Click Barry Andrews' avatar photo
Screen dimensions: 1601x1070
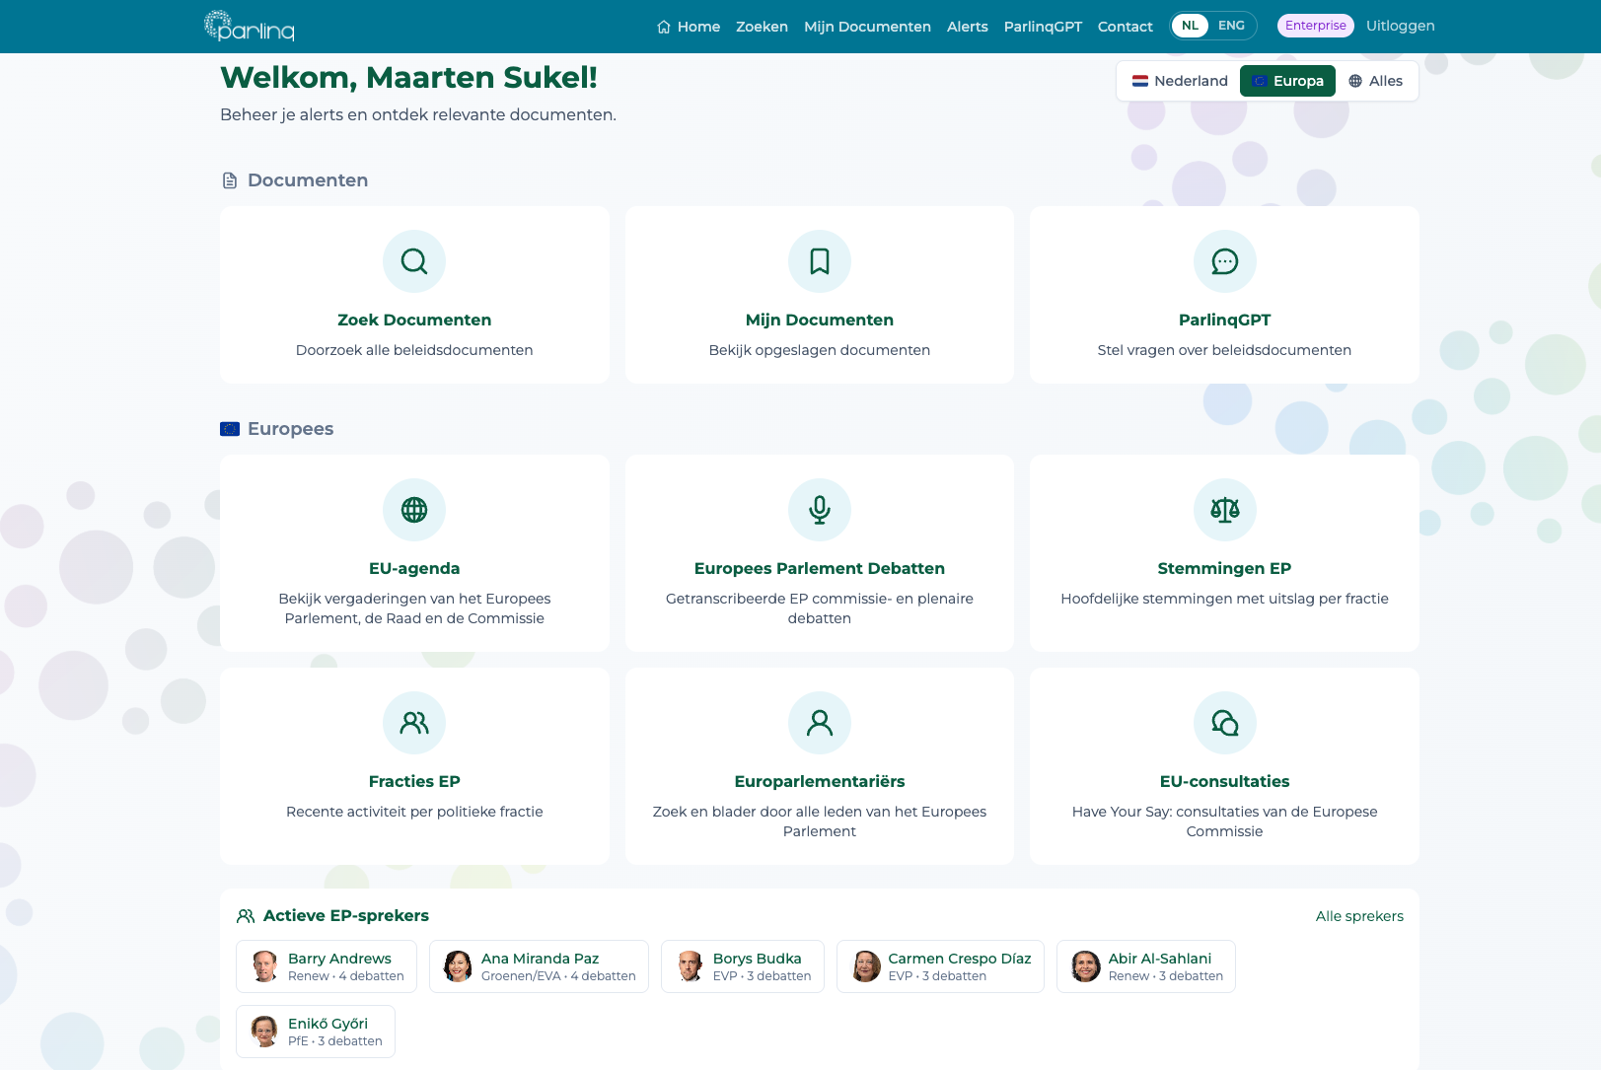click(264, 966)
